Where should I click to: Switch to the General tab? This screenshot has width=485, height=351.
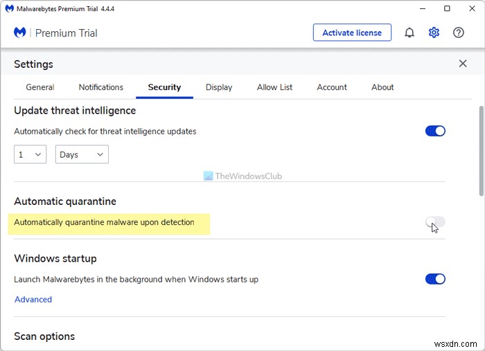40,87
